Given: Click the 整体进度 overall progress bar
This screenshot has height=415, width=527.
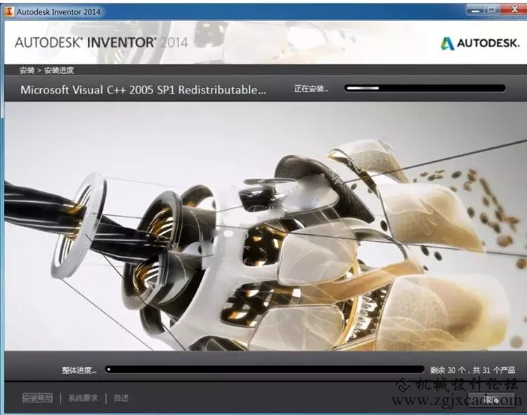Looking at the screenshot, I should click(265, 369).
